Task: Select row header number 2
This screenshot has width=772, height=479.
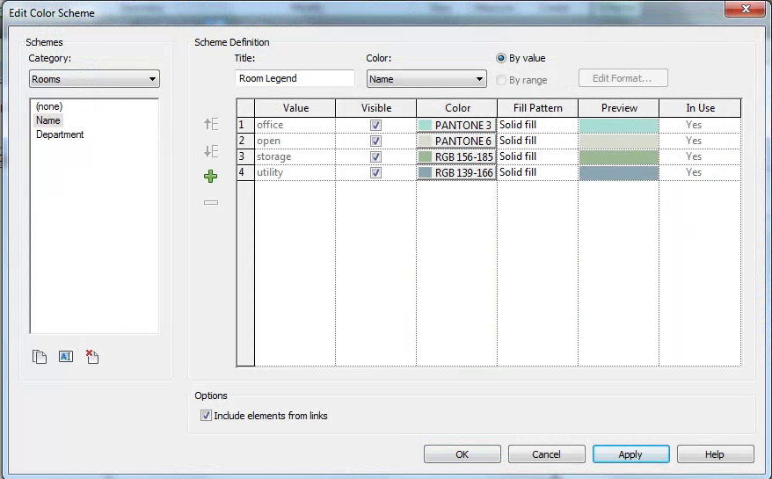Action: pos(245,141)
